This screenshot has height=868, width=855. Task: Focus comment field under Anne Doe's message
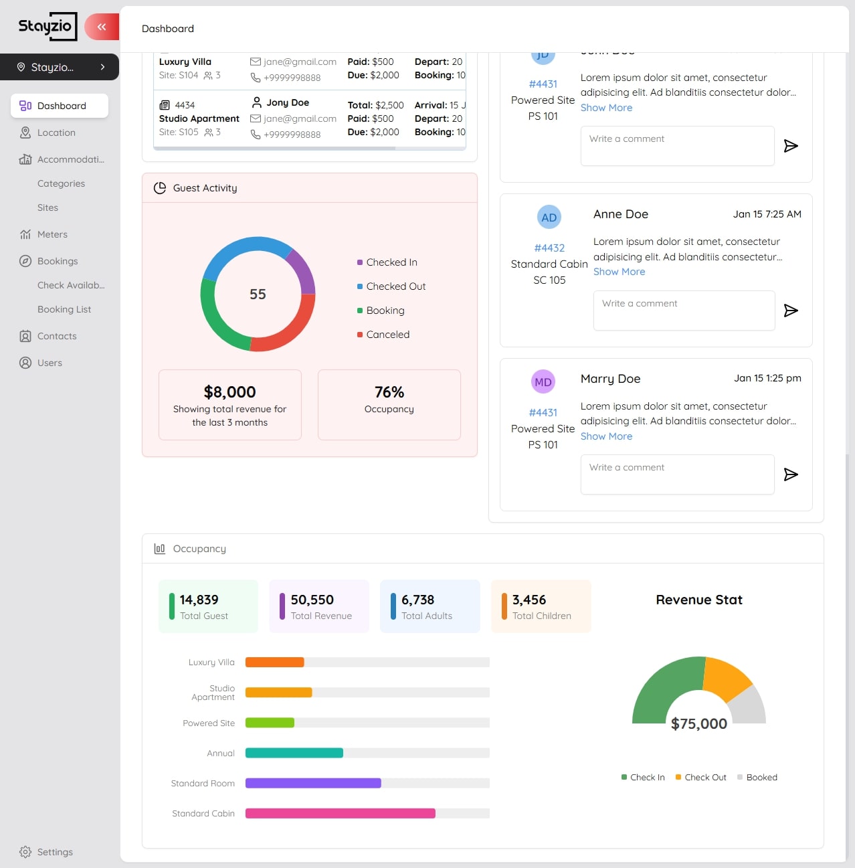click(684, 311)
